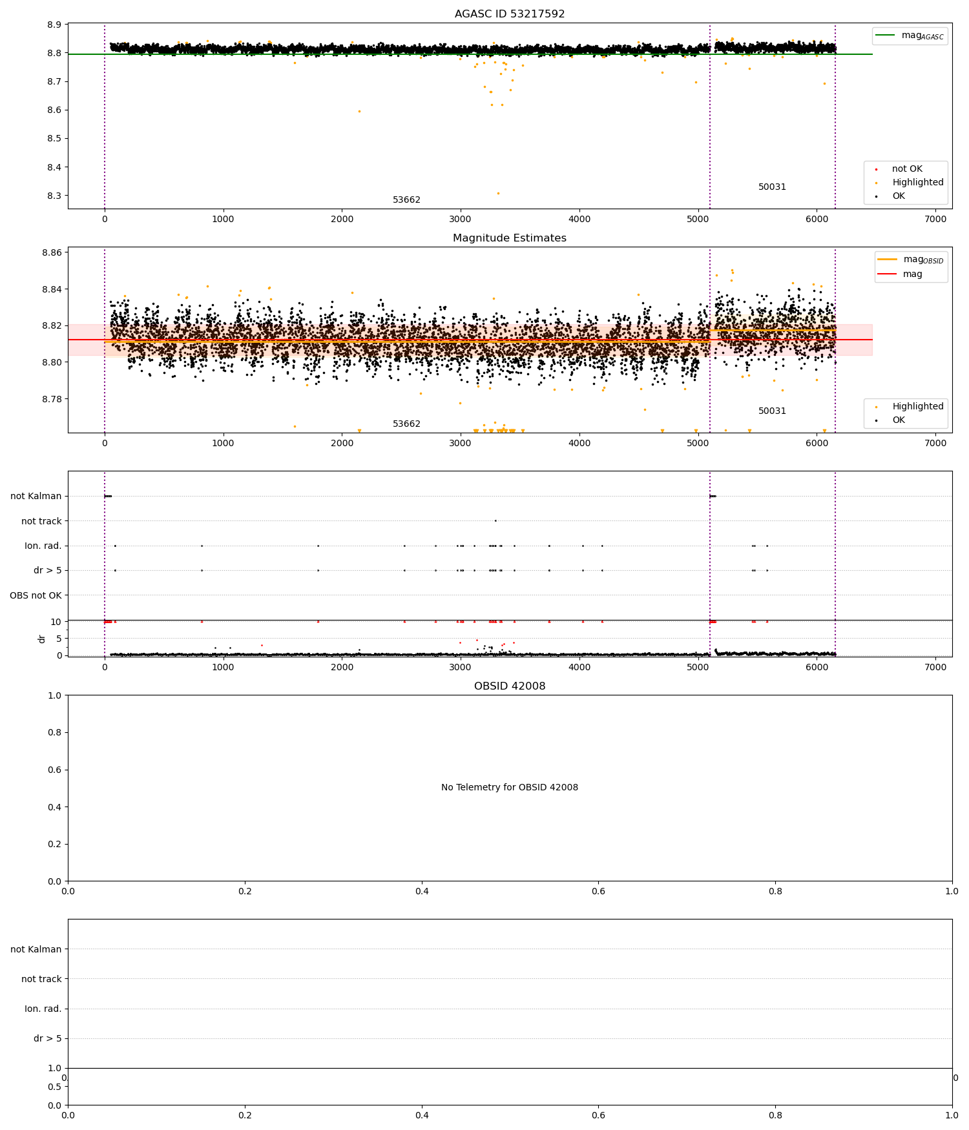Screen dimensions: 969x1130
Task: Click the "8.86" y-tick label
Action: tap(52, 252)
